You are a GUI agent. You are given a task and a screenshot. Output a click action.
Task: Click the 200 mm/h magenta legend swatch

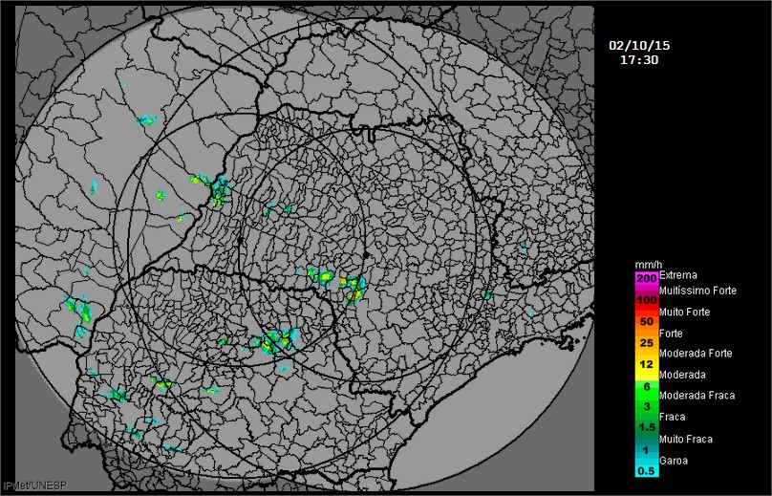tap(646, 277)
